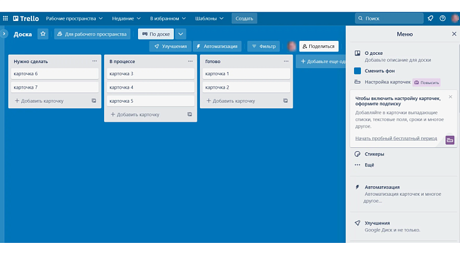Click Начать пробный бесплатный период link
460x255 pixels.
[395, 138]
